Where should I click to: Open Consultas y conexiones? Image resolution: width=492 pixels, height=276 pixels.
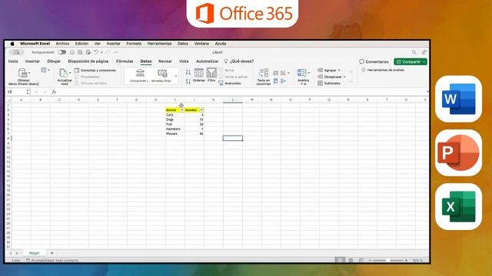95,71
